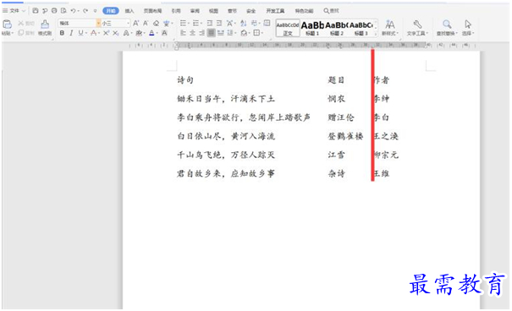Screen dimensions: 512x311
Task: Click the Increase Indent icon
Action: pos(219,23)
